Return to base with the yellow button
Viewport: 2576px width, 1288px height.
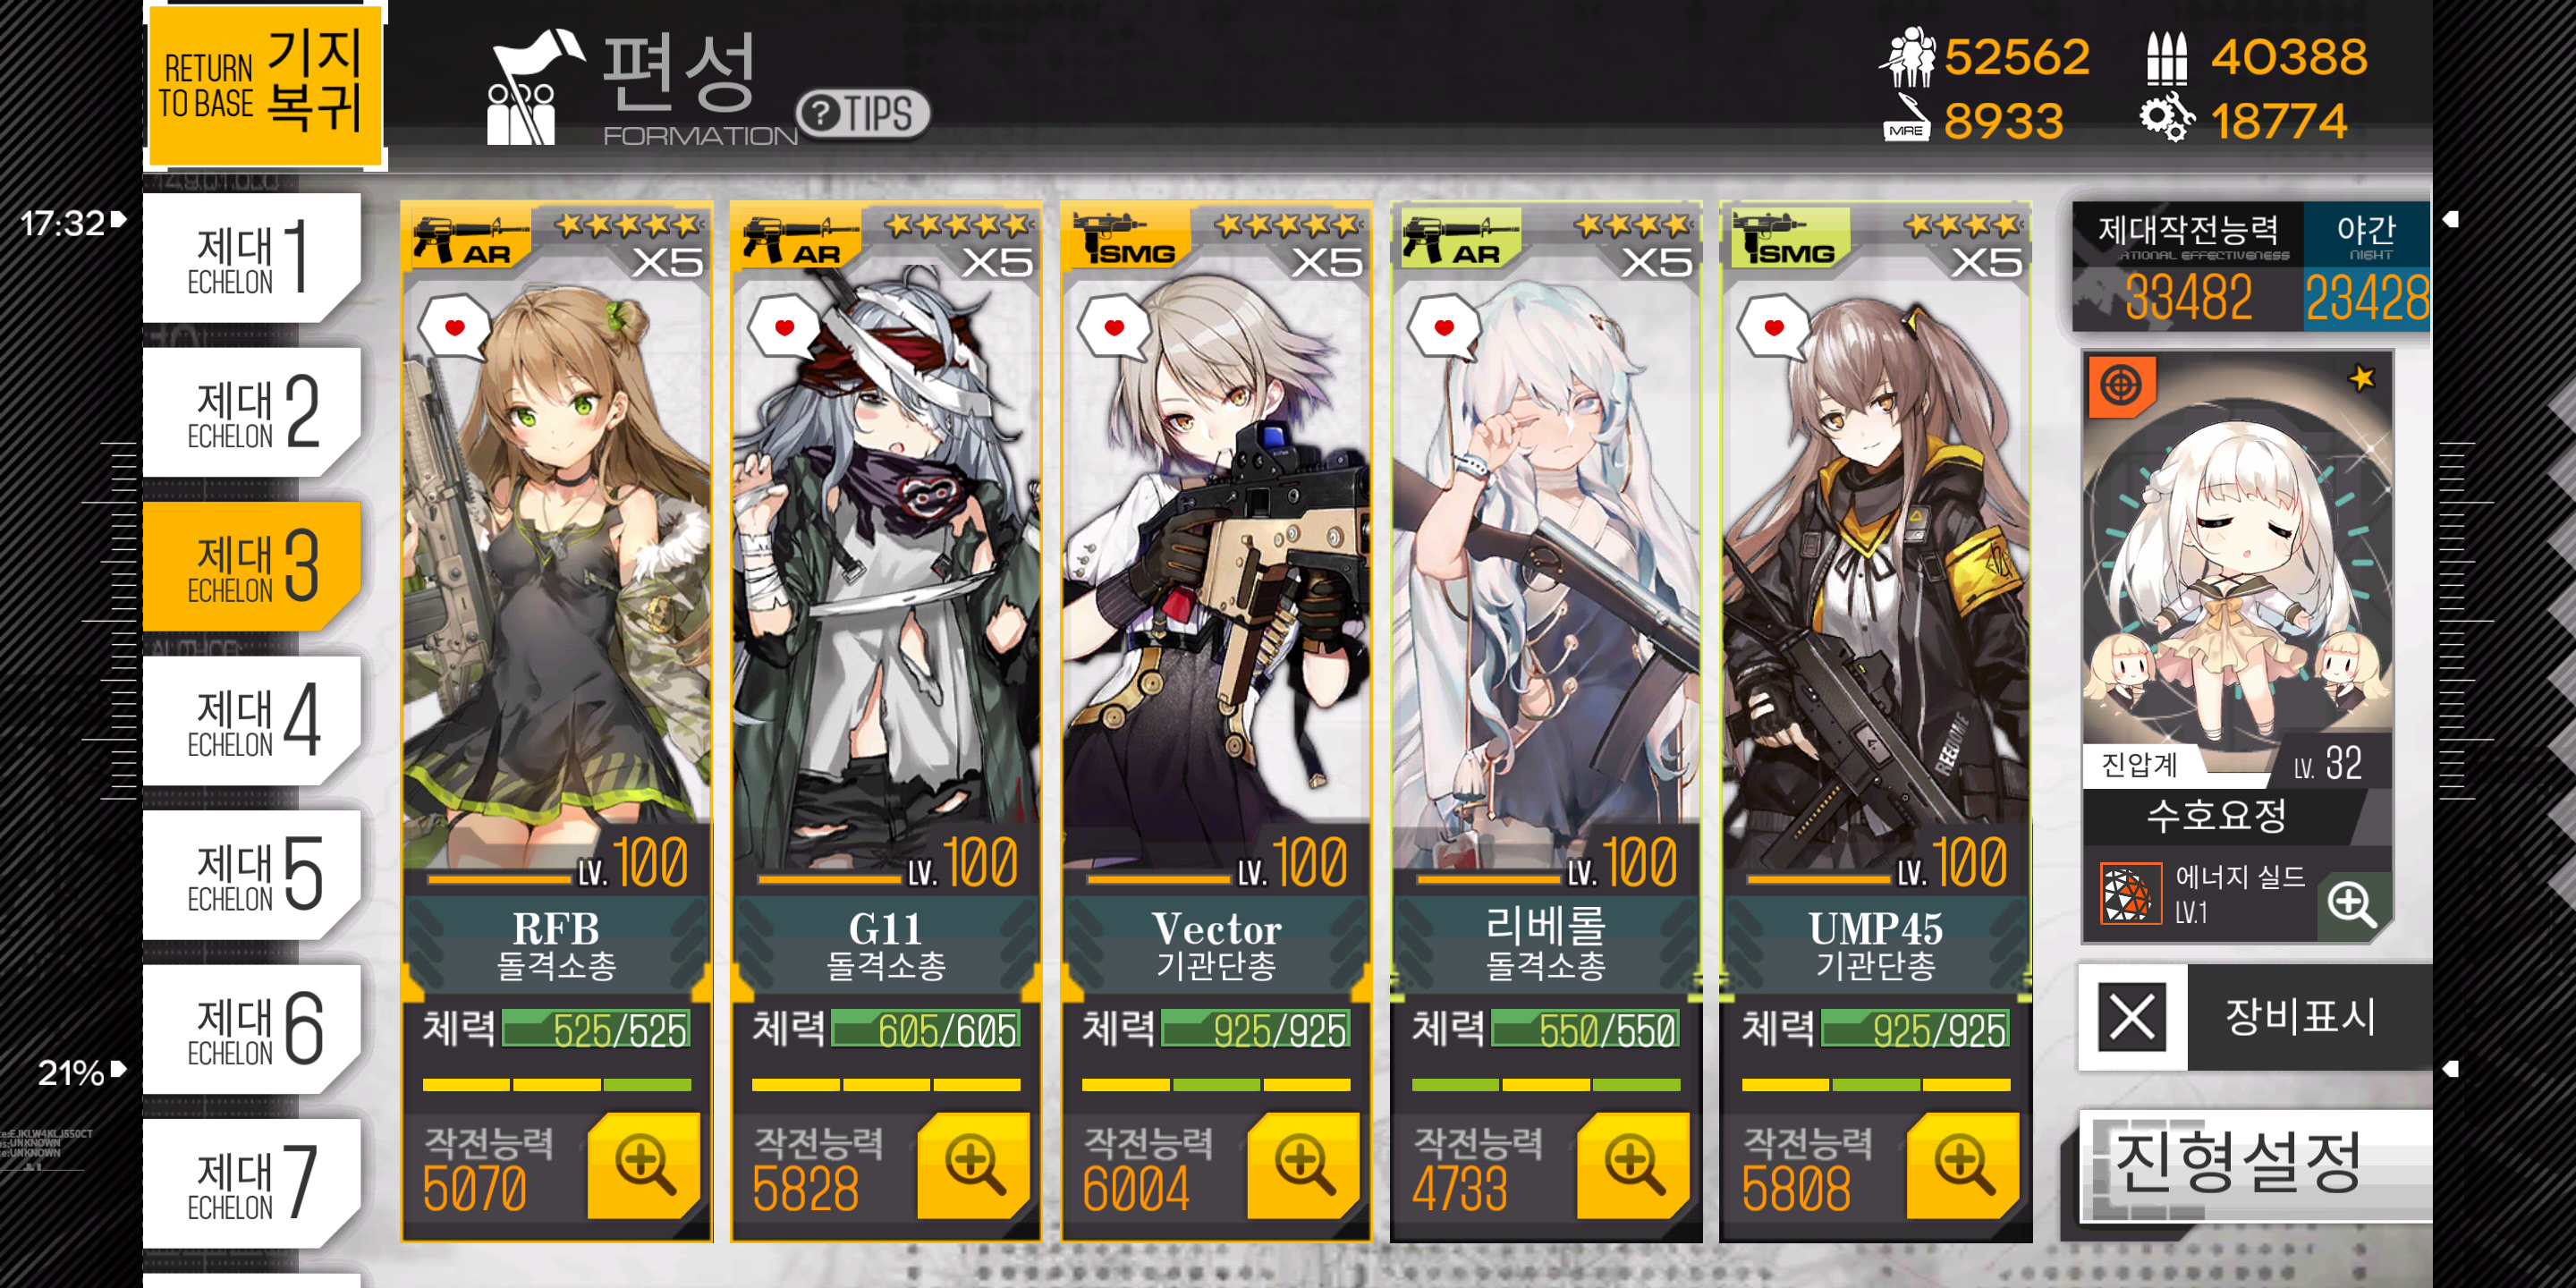tap(265, 85)
